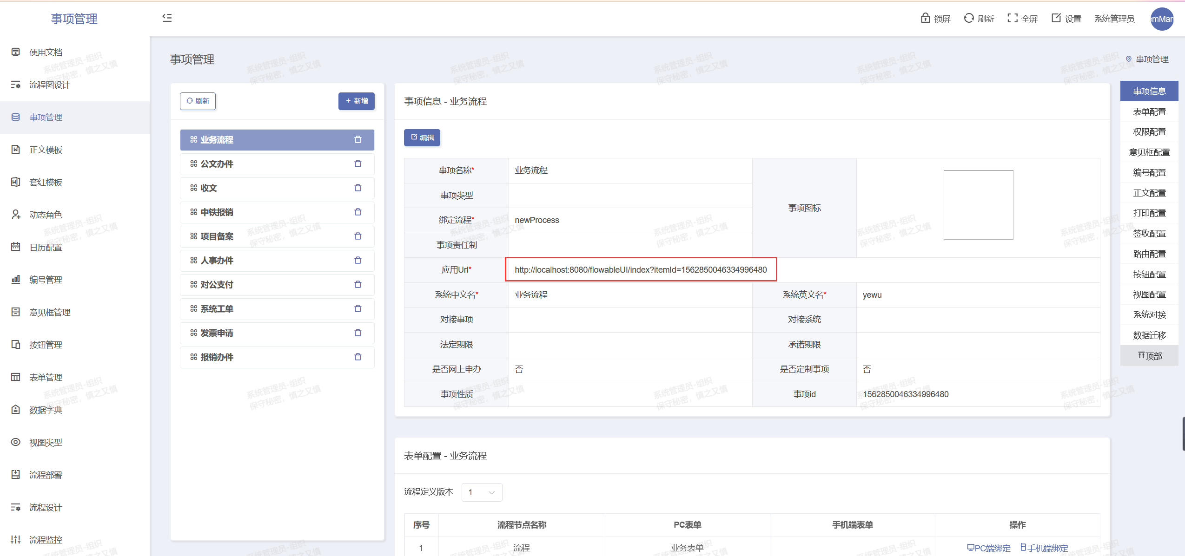1185x556 pixels.
Task: Click the 应用Url value text
Action: pos(641,270)
